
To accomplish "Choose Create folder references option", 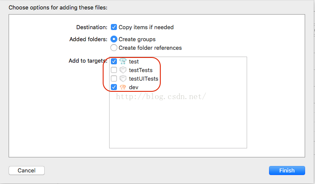I will pos(114,48).
